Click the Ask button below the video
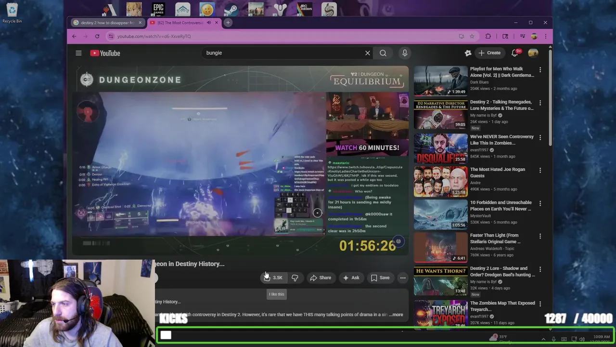616x347 pixels. pos(351,278)
